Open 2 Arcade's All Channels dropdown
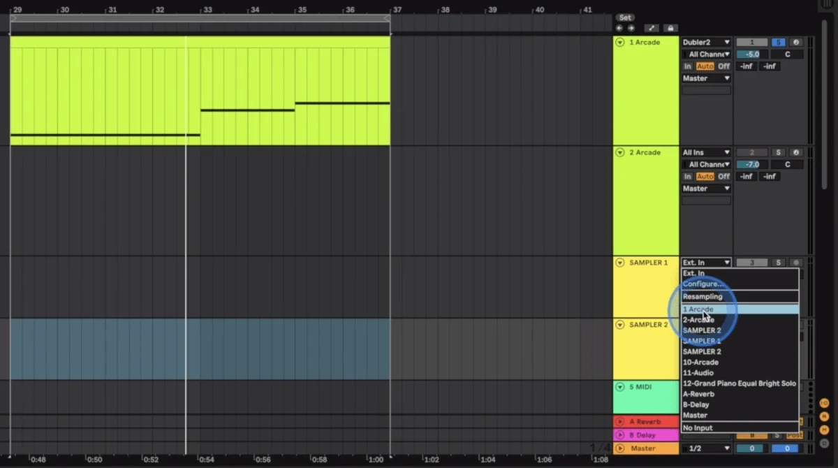Viewport: 838px width, 468px height. click(x=707, y=165)
